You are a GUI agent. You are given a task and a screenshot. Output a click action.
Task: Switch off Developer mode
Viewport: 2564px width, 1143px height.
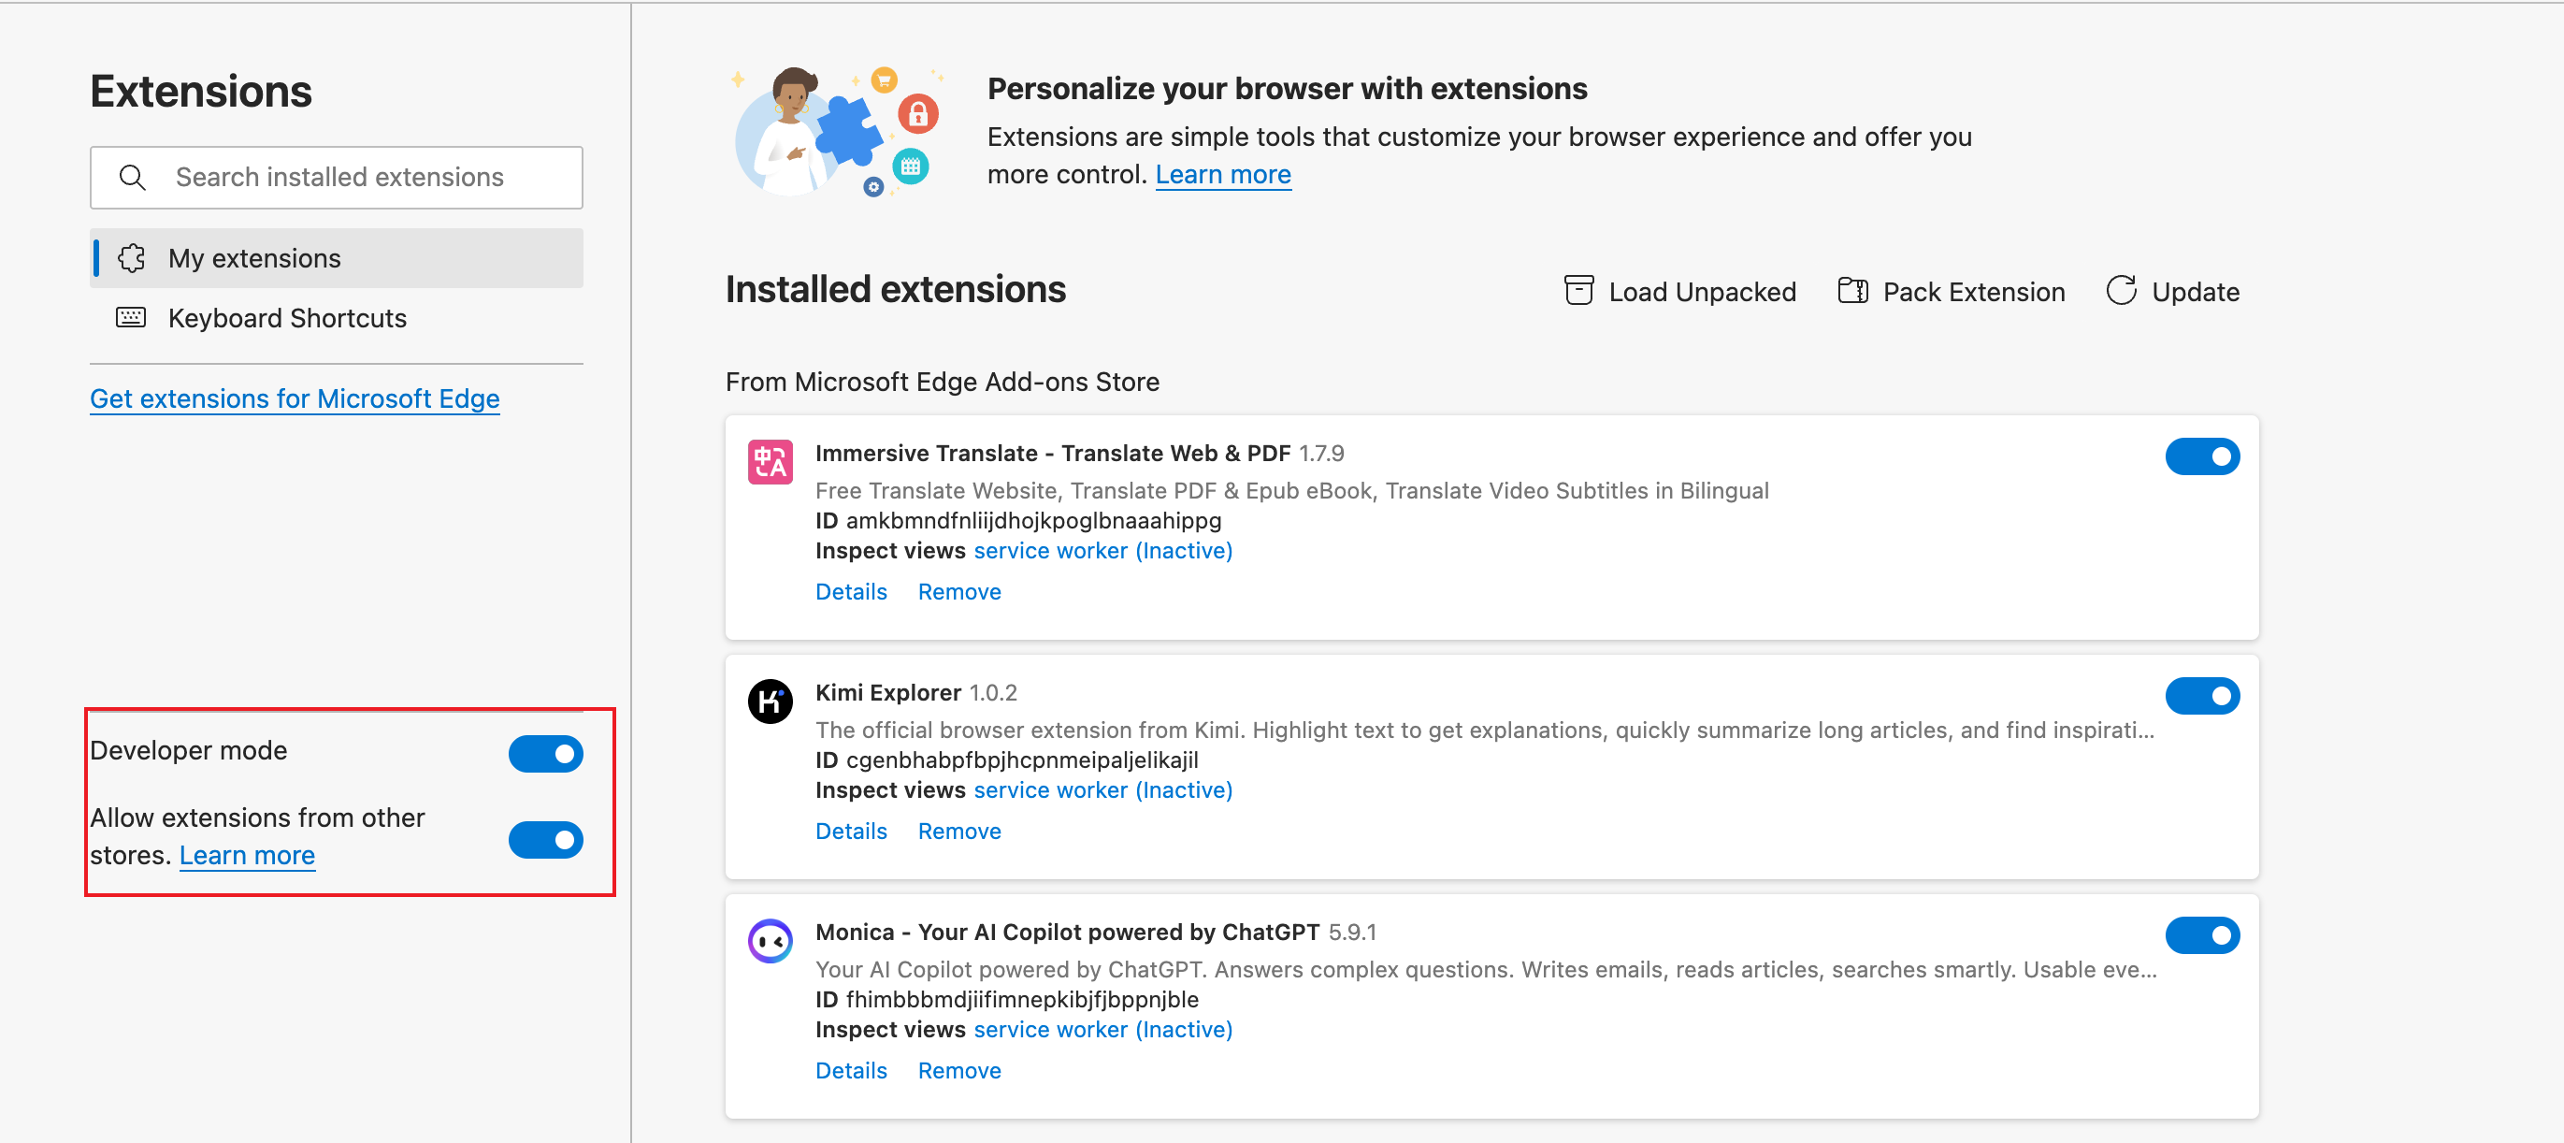pyautogui.click(x=545, y=754)
